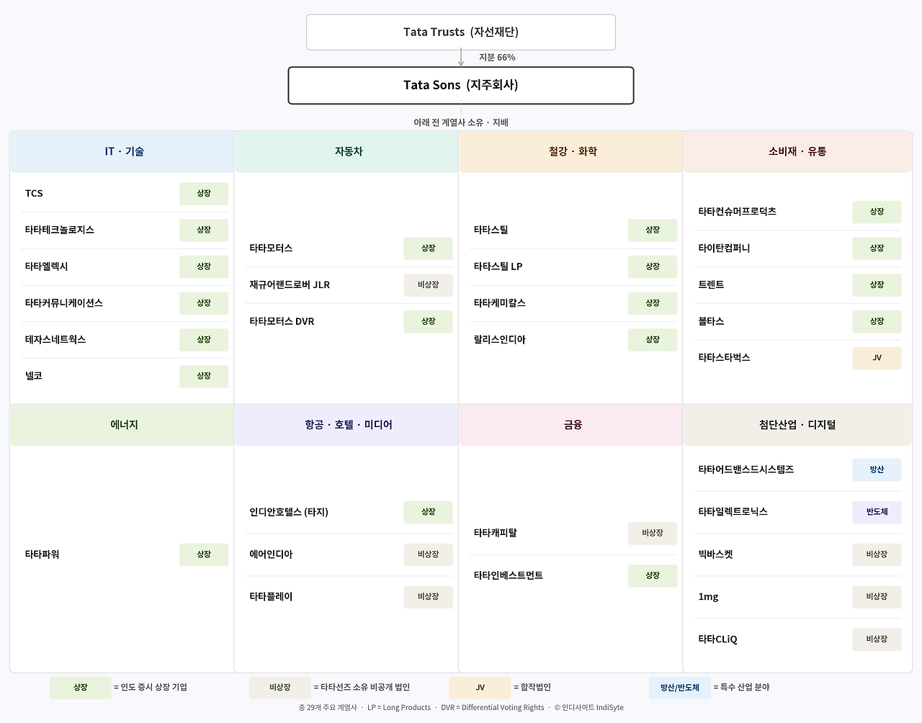Click the '타타인베스트먼트' company name
Viewport: 922px width, 723px height.
(509, 575)
